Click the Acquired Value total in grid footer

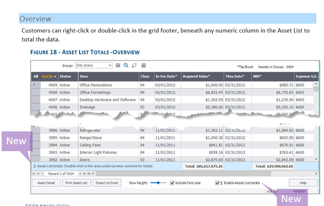point(202,166)
